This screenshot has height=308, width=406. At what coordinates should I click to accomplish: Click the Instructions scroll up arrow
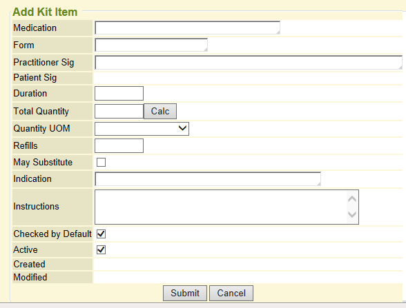point(352,199)
